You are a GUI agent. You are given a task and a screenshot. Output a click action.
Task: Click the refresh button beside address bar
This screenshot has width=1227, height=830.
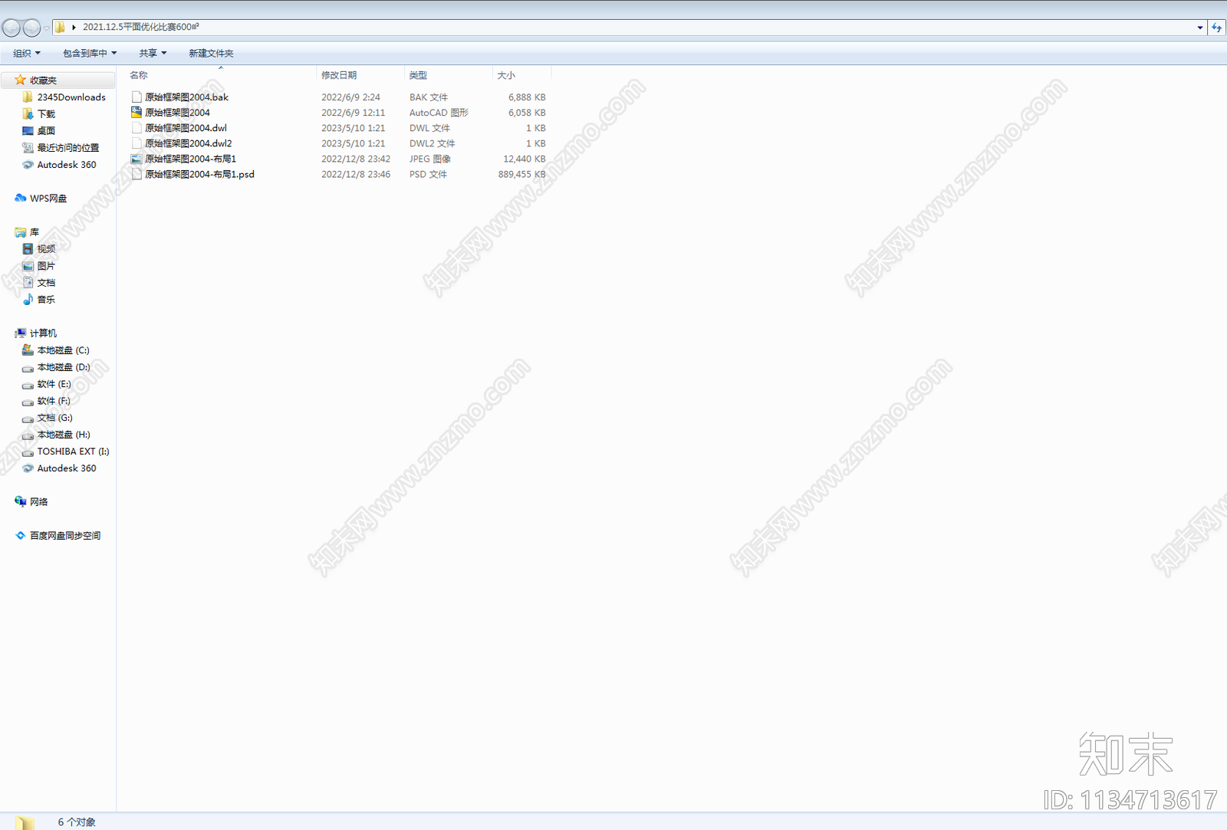(1217, 28)
